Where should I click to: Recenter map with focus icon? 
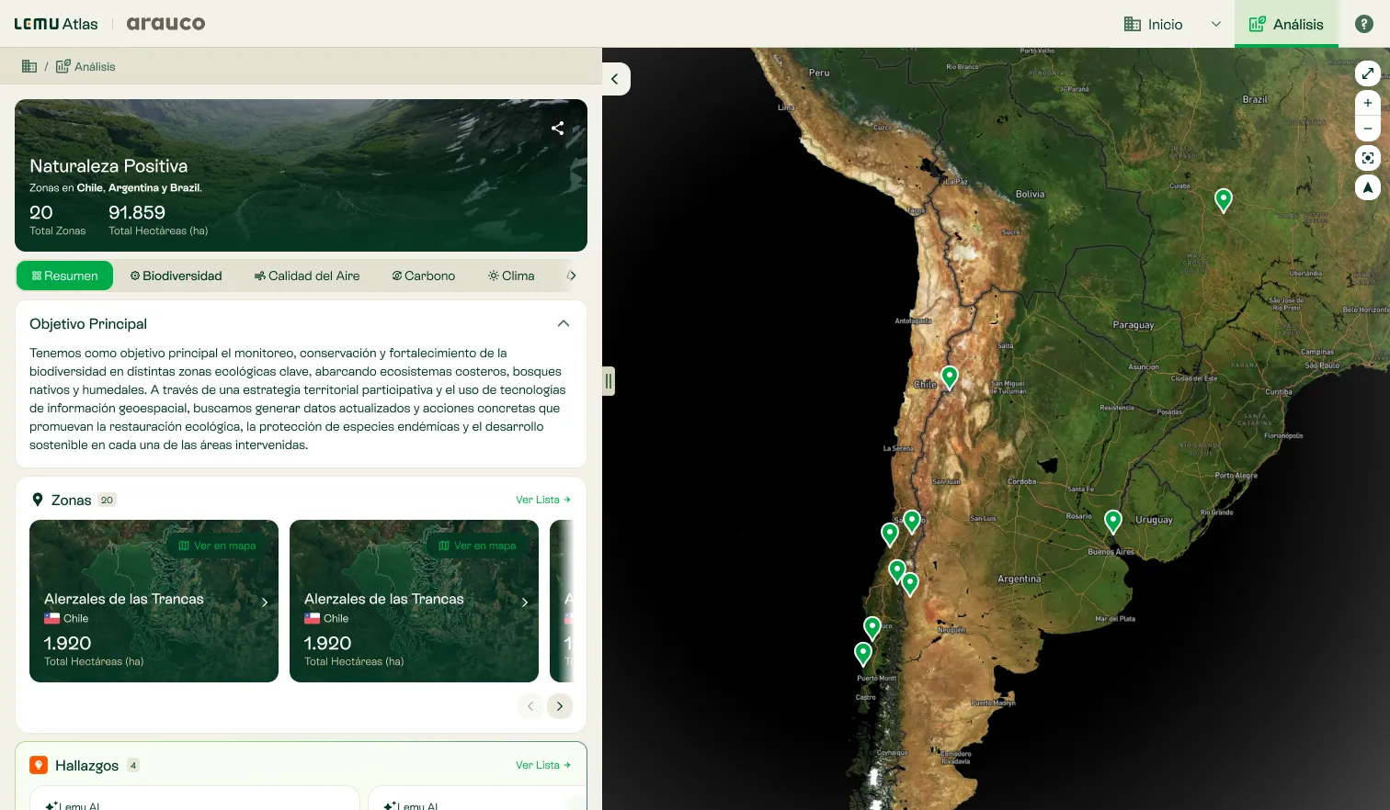[x=1368, y=158]
